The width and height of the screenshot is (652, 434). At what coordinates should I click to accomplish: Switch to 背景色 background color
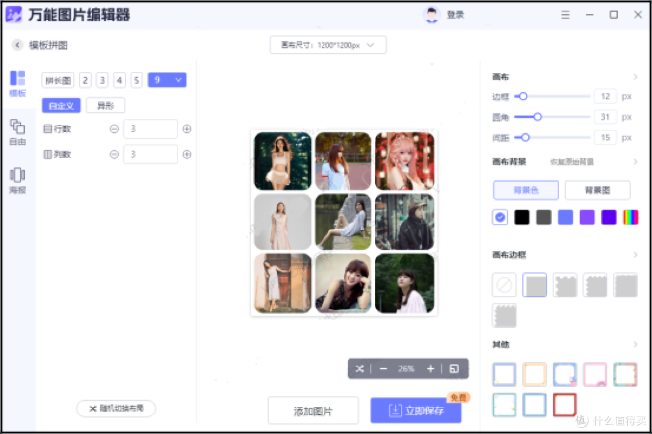click(x=526, y=190)
